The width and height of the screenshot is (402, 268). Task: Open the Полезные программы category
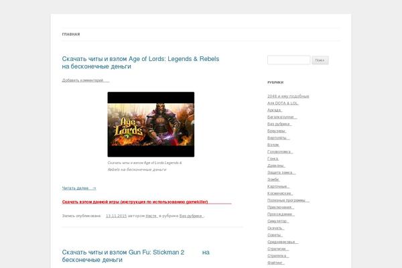[x=288, y=200]
